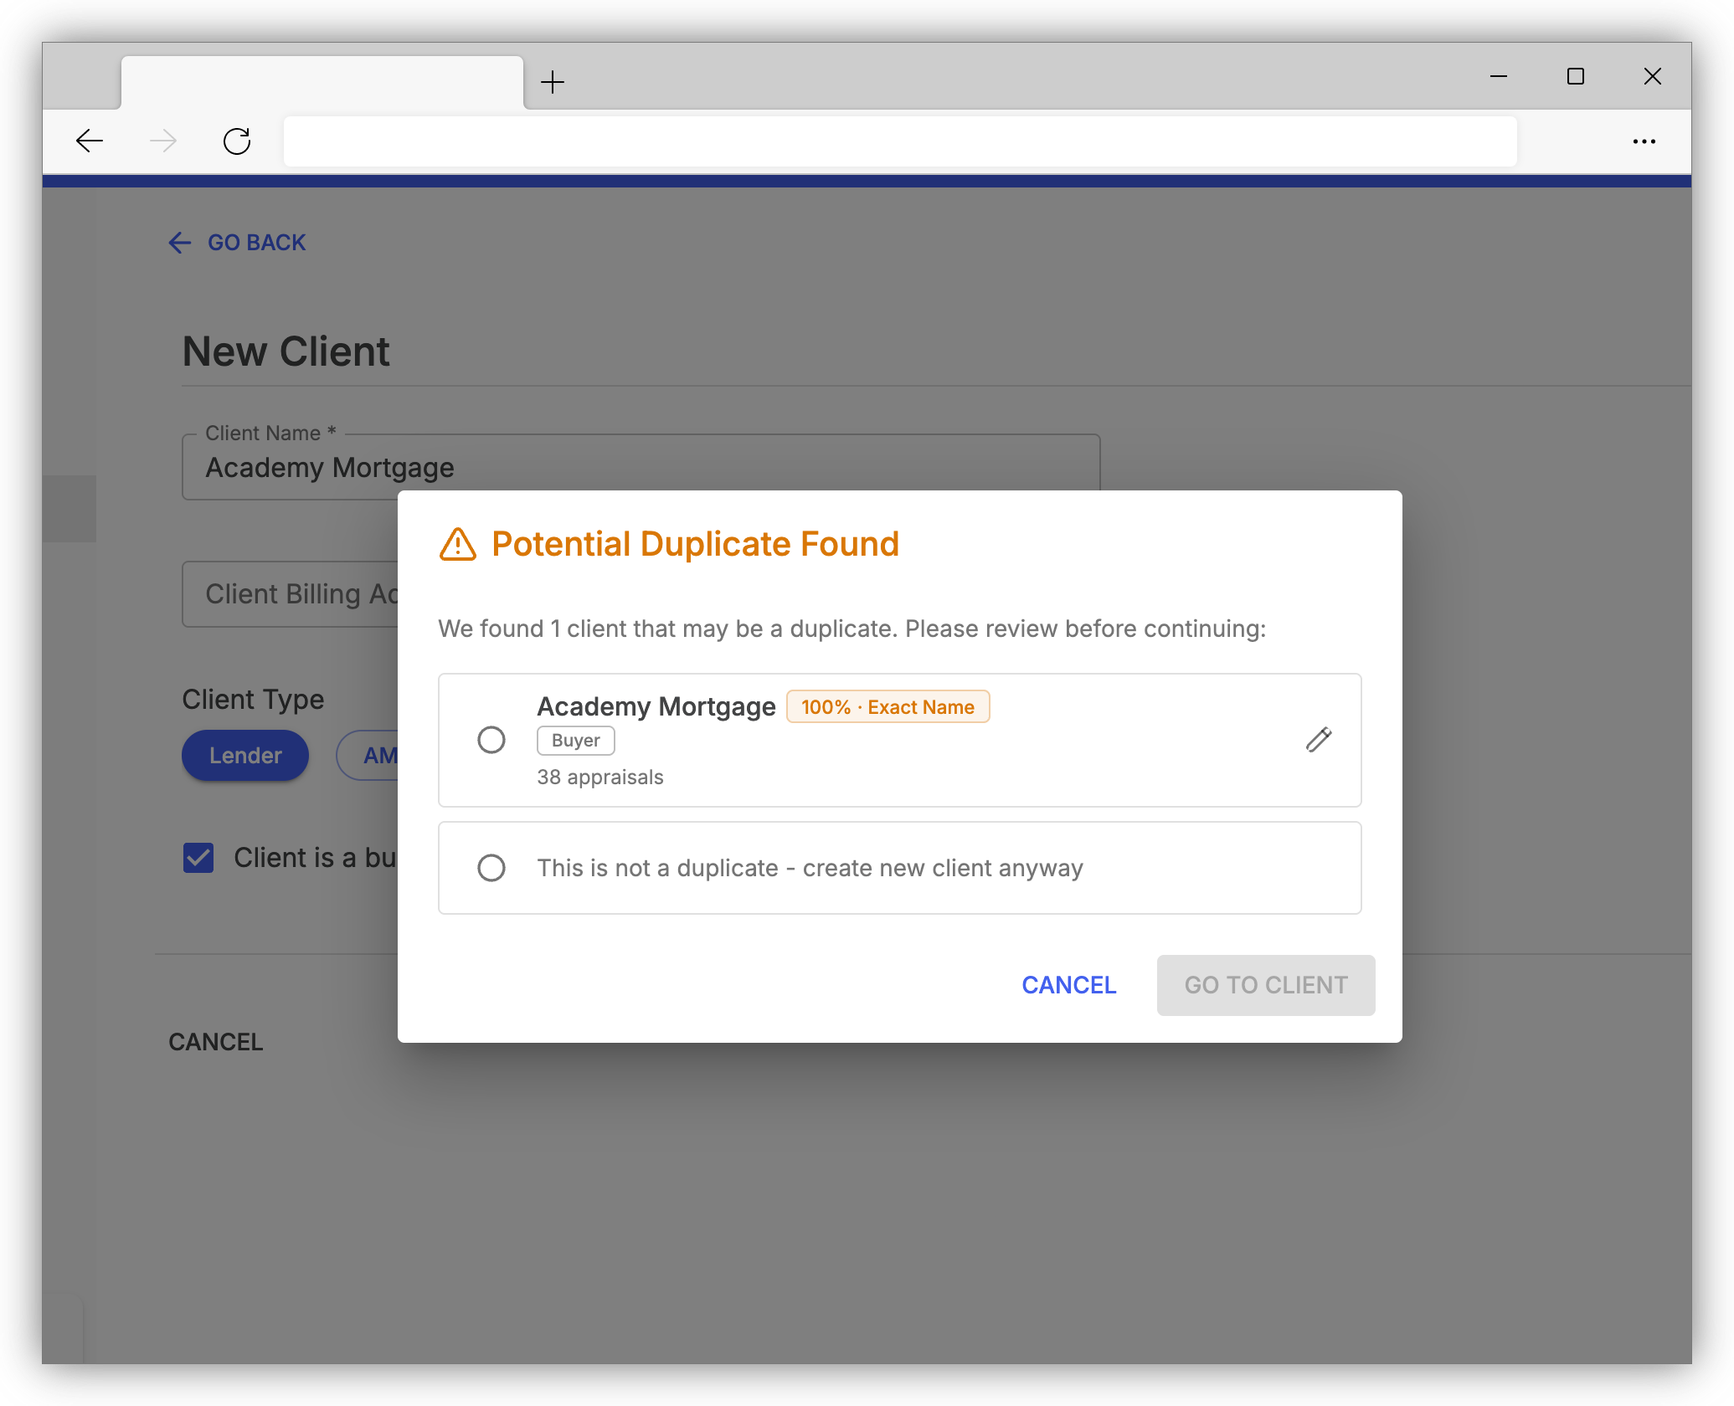
Task: Click the browser forward arrow
Action: click(x=162, y=141)
